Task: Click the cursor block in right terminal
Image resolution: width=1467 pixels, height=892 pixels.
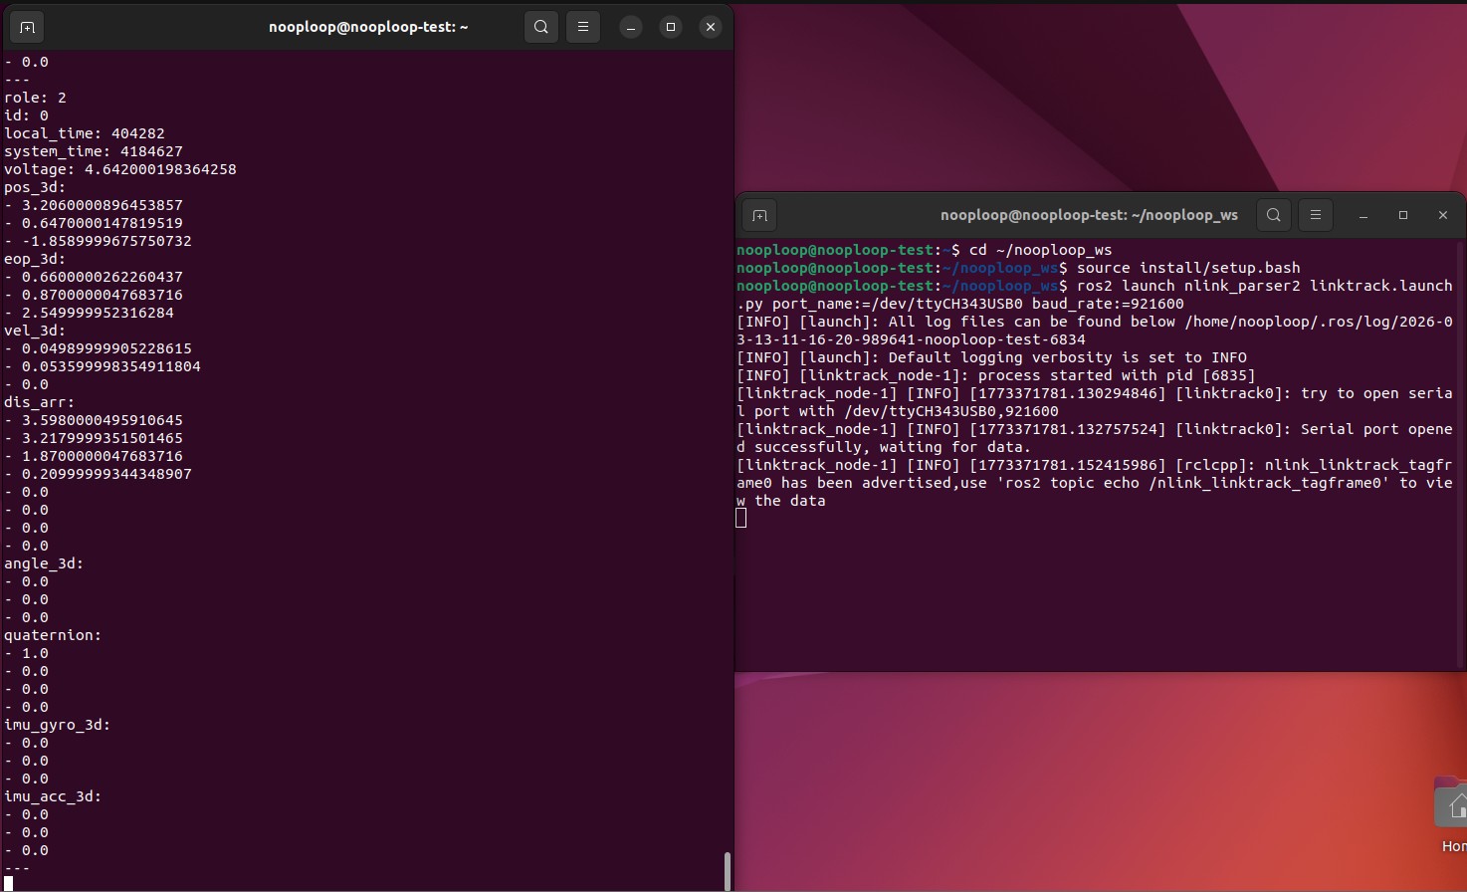Action: pyautogui.click(x=740, y=518)
